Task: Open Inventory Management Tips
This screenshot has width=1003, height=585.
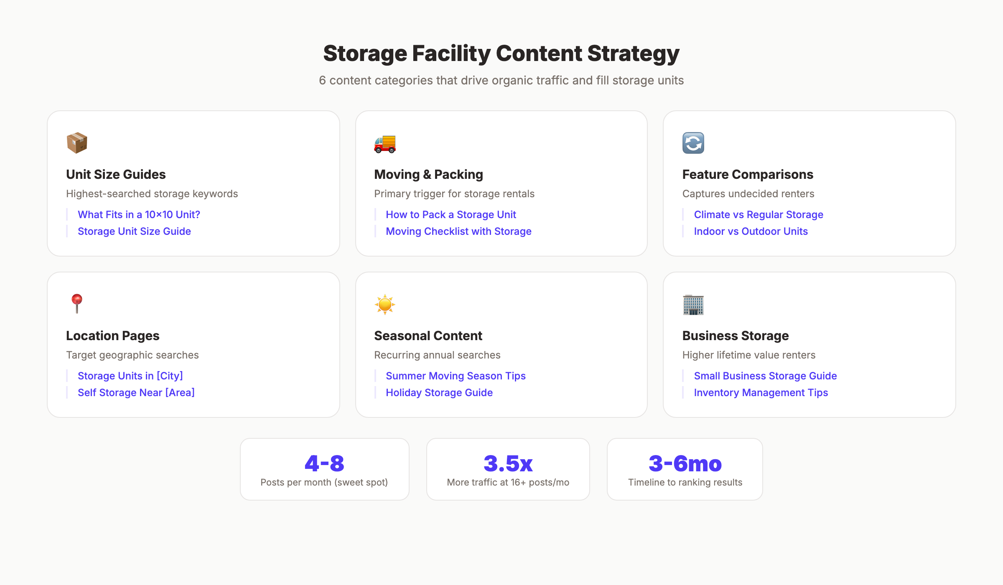Action: [x=761, y=392]
